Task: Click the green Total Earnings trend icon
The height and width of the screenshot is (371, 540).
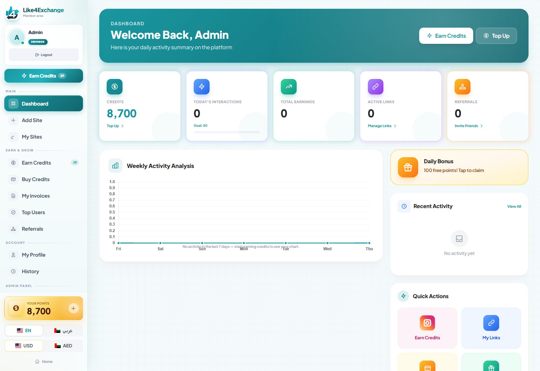Action: click(289, 87)
